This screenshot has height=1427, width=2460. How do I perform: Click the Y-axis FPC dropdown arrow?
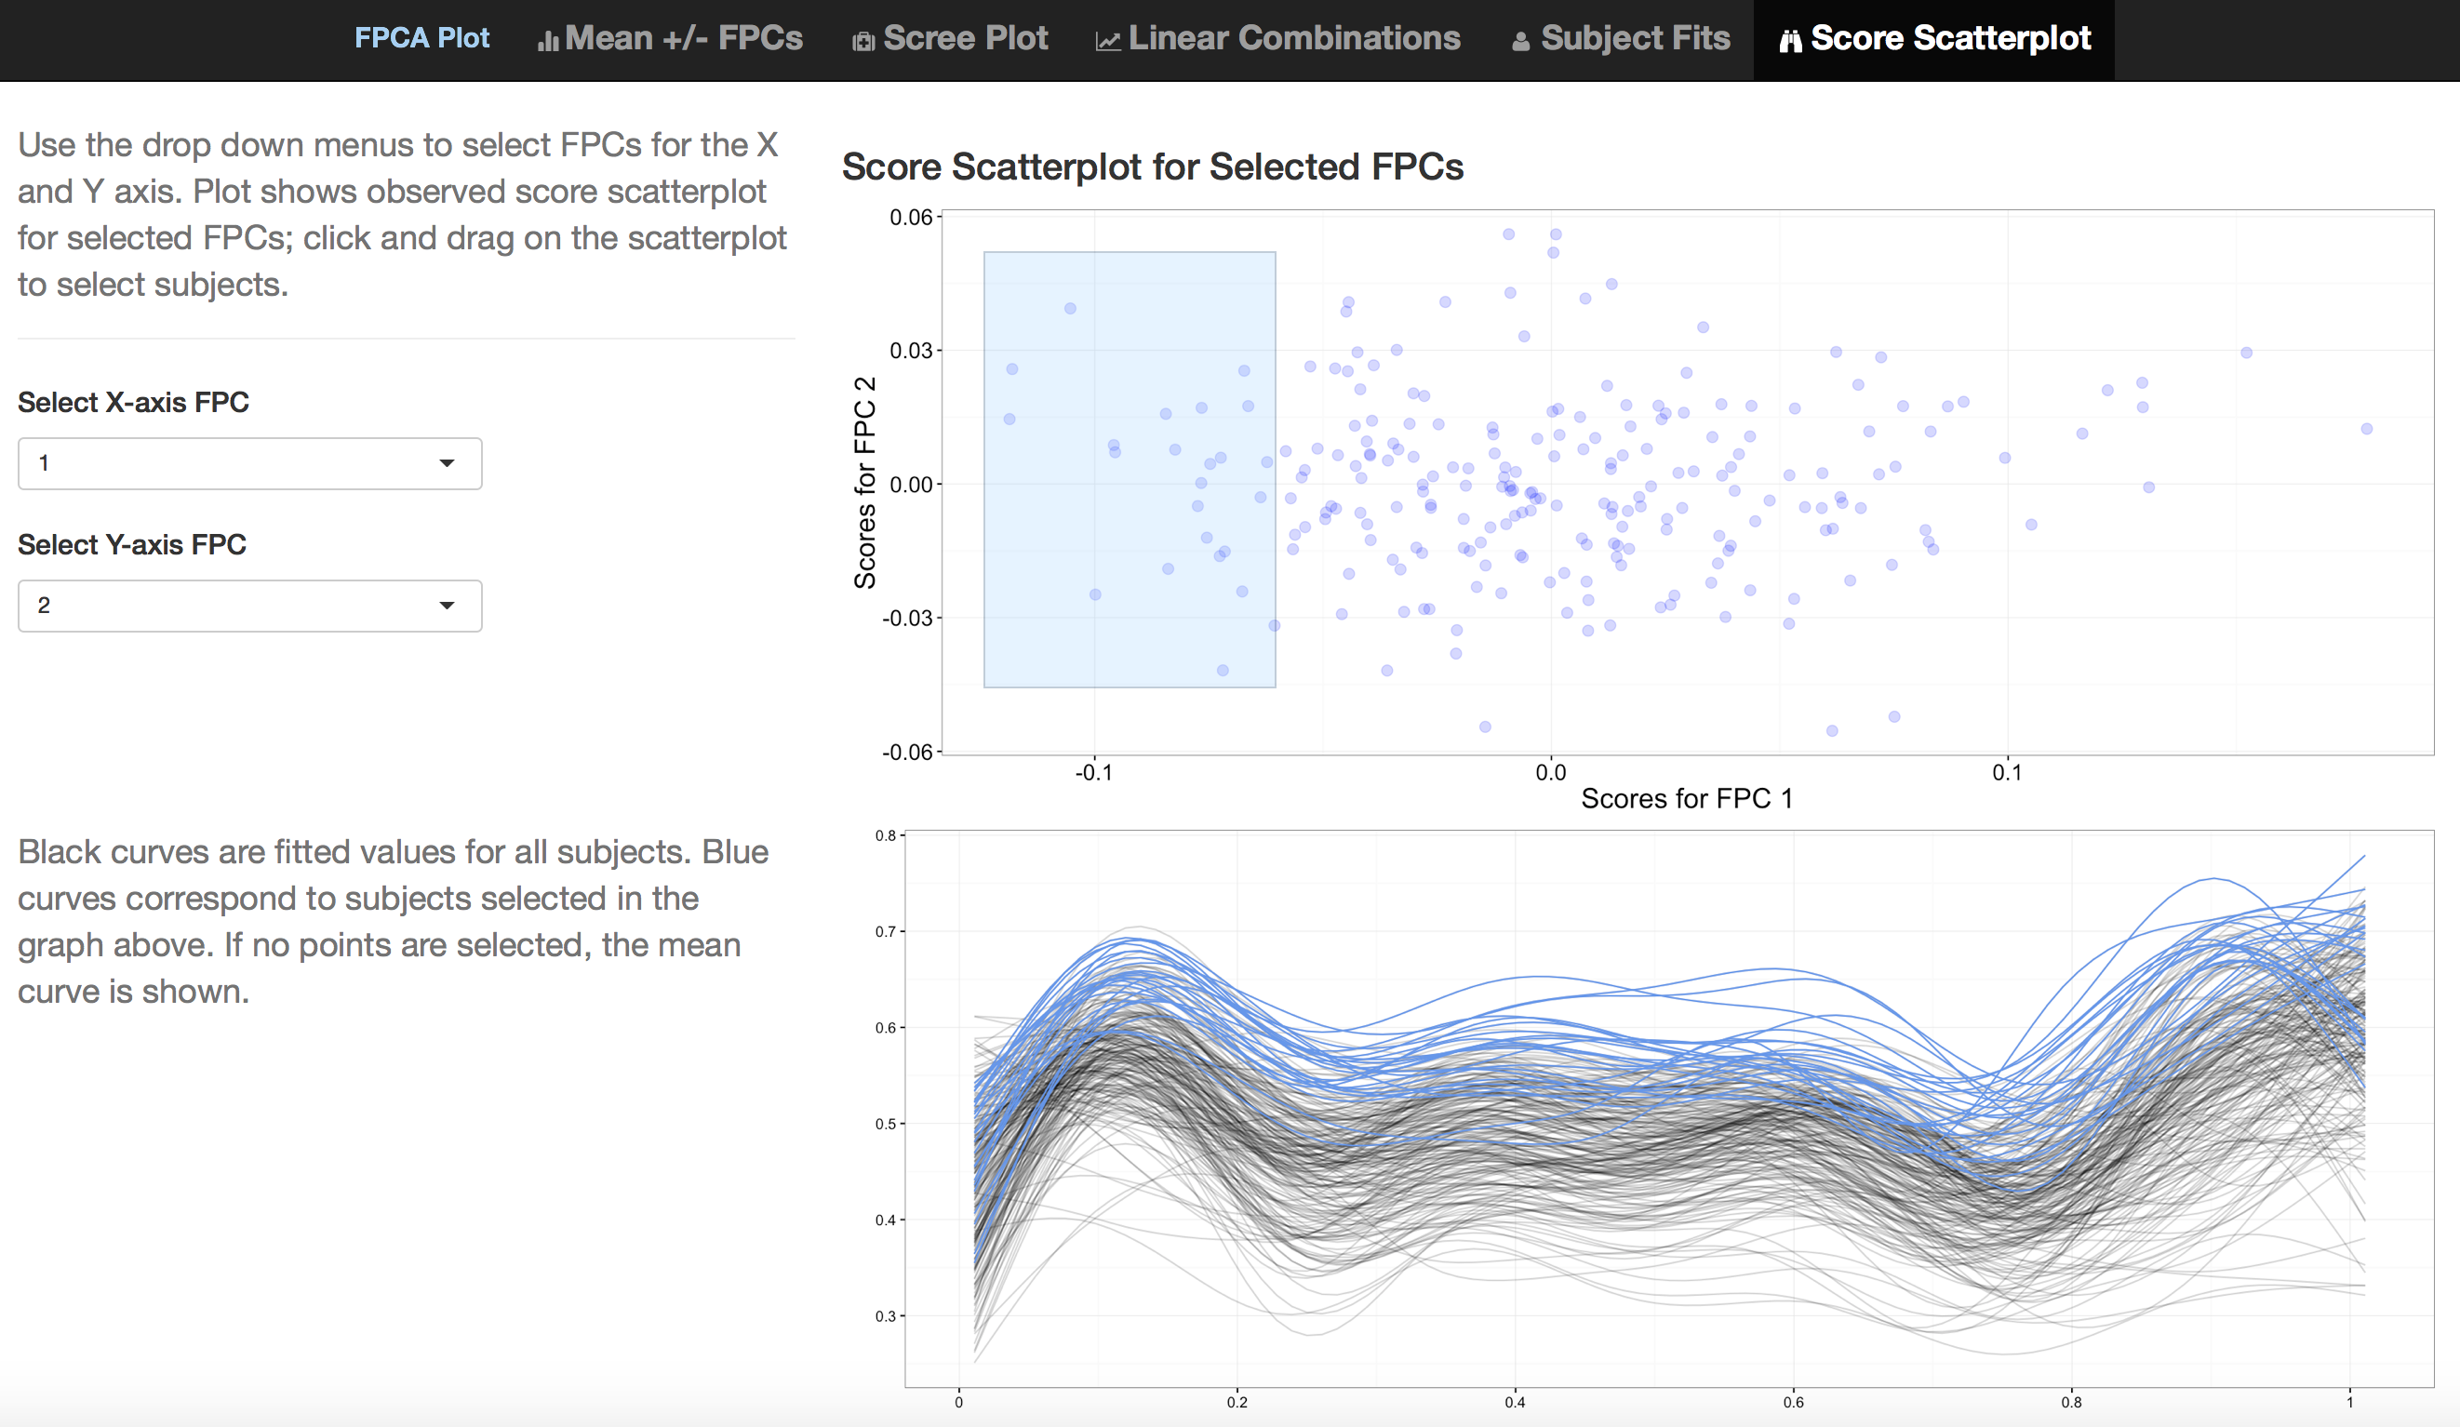click(x=446, y=607)
